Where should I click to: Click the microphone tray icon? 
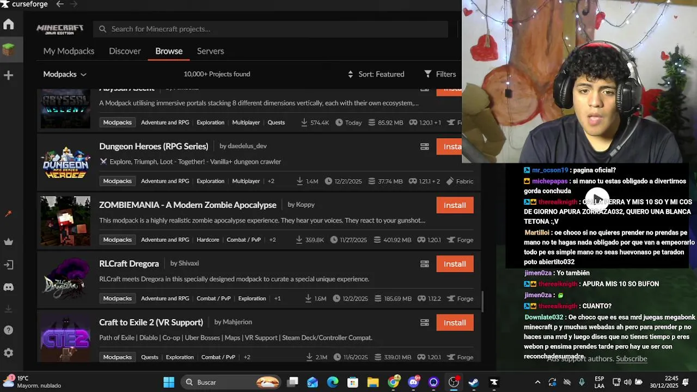pyautogui.click(x=582, y=382)
